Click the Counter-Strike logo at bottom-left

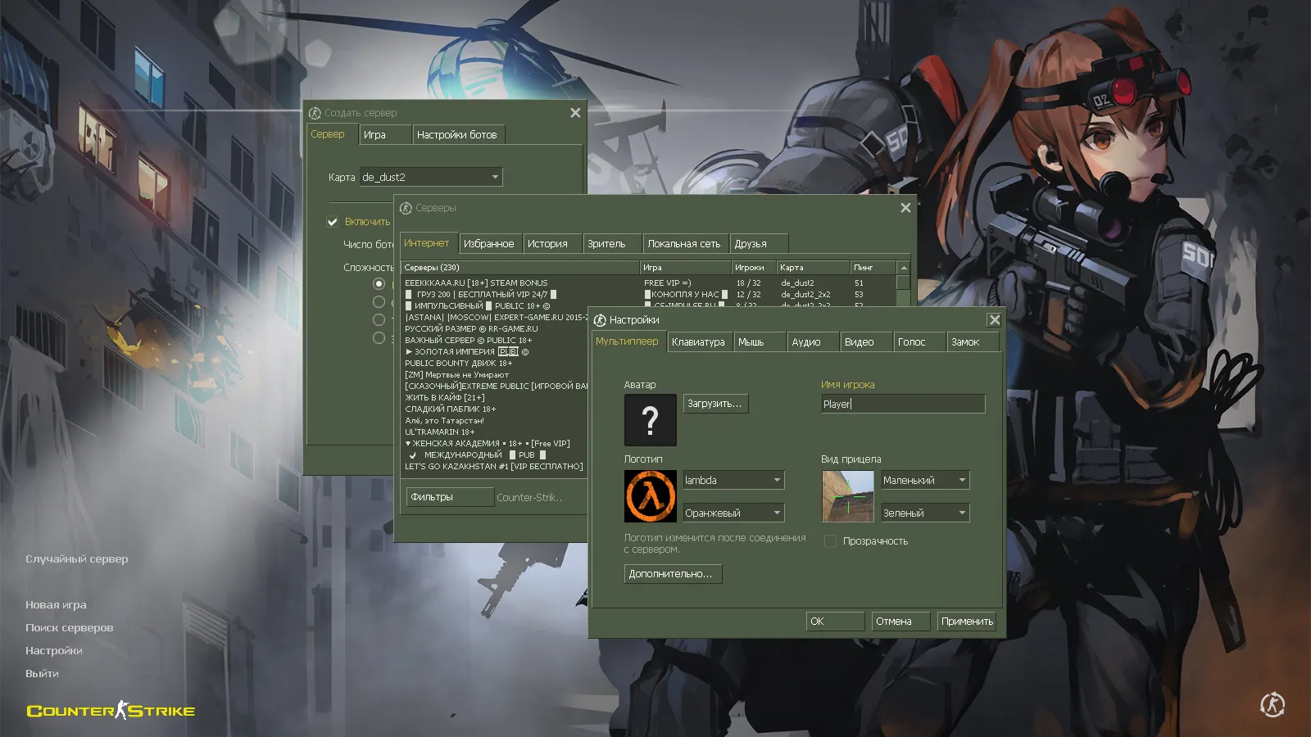pos(111,711)
